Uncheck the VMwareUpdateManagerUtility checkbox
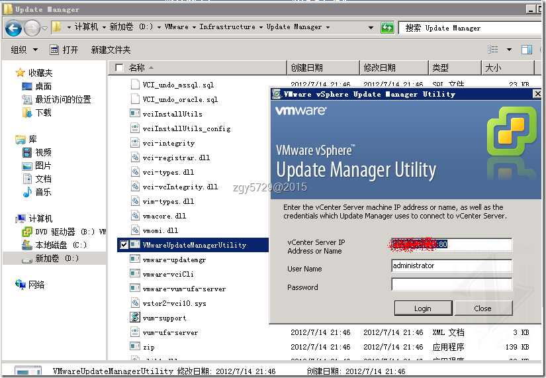This screenshot has width=546, height=378. (x=124, y=244)
